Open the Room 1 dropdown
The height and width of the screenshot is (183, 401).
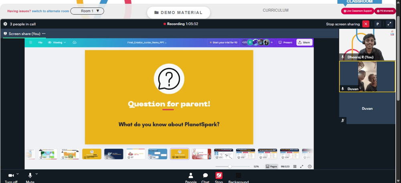(87, 11)
